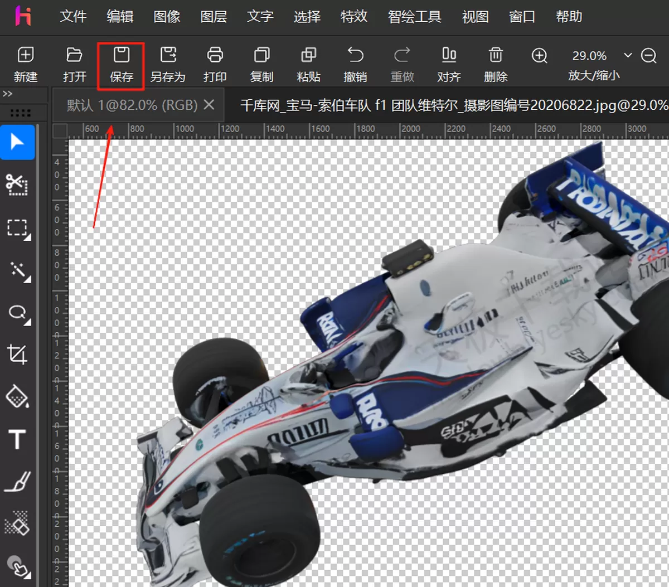Select the crop tool in sidebar
The image size is (669, 587).
17,354
